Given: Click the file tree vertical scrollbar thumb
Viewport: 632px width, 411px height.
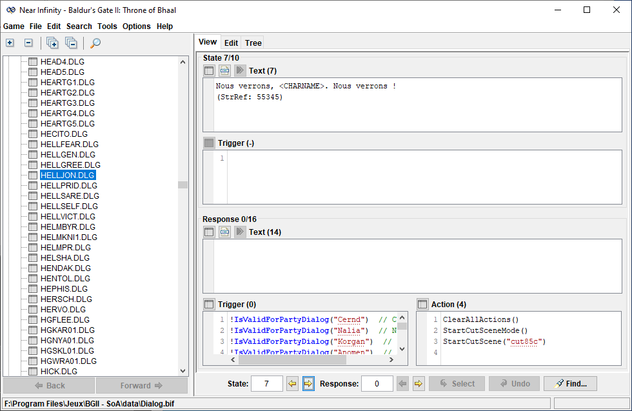Looking at the screenshot, I should [183, 185].
